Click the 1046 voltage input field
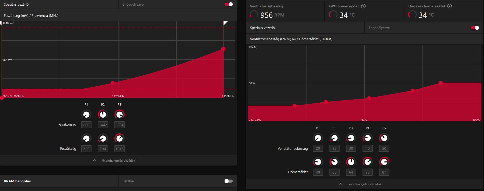The width and height of the screenshot is (484, 191). pos(120,149)
